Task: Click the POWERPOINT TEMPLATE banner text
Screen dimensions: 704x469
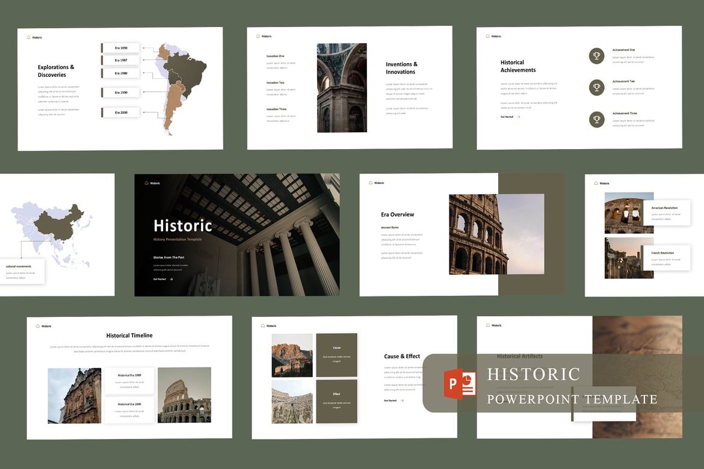Action: click(572, 399)
